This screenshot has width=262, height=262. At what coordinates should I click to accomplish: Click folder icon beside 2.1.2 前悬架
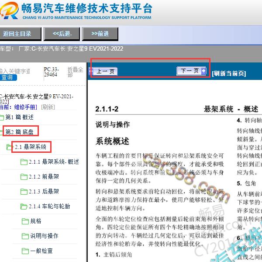(24, 176)
